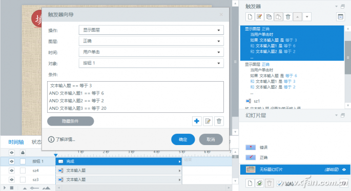The width and height of the screenshot is (351, 191).
Task: Click the timeline horizontal scrollbar
Action: (x=143, y=188)
